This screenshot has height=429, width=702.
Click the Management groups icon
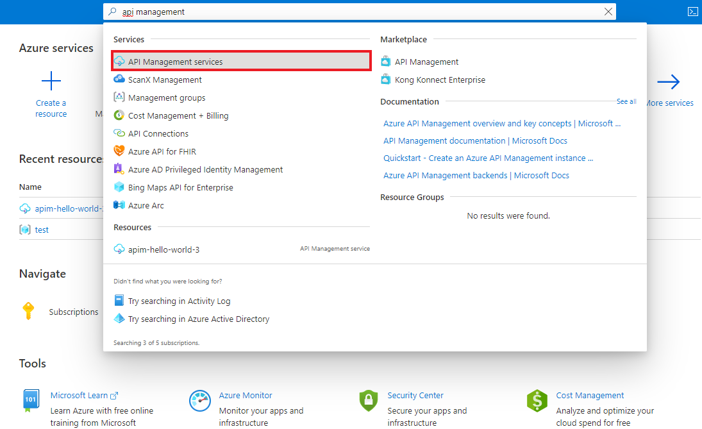[x=120, y=97]
